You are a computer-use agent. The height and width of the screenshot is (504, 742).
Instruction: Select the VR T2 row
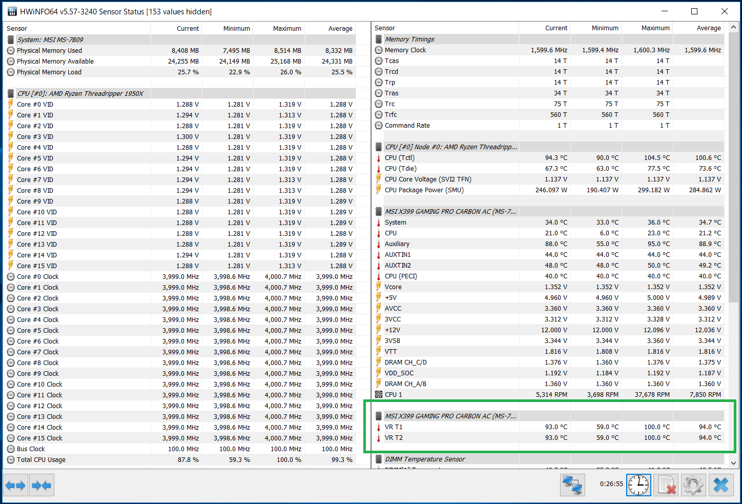tap(548, 438)
